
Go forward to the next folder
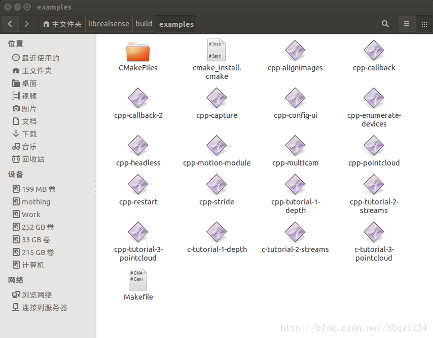coord(26,24)
